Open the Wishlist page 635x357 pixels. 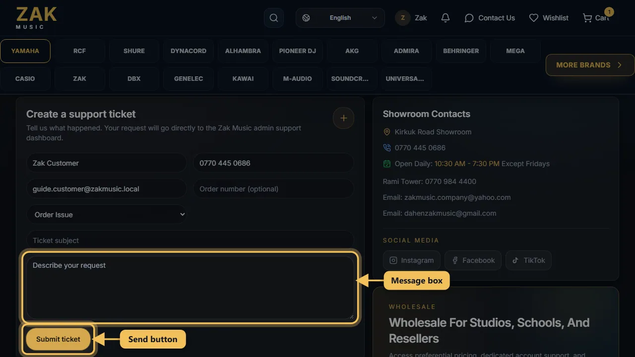coord(549,18)
